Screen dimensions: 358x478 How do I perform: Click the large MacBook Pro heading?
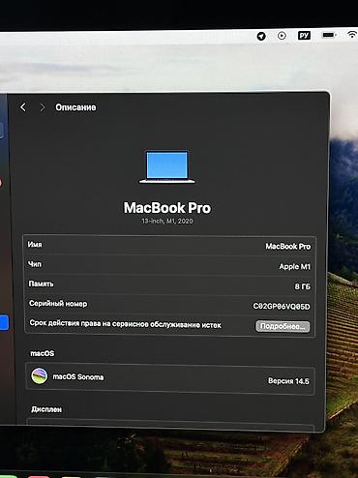point(167,208)
